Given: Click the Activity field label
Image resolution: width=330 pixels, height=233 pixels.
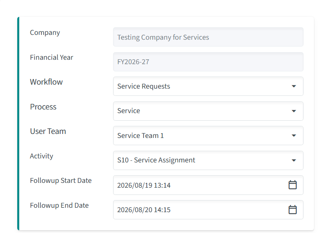Looking at the screenshot, I should (41, 156).
